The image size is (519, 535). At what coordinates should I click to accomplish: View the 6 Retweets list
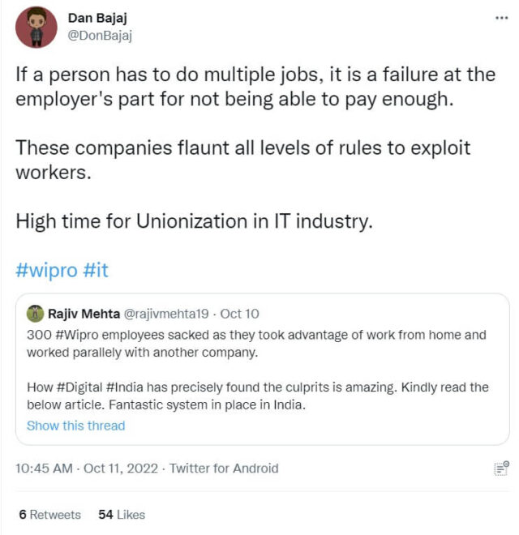tap(49, 515)
